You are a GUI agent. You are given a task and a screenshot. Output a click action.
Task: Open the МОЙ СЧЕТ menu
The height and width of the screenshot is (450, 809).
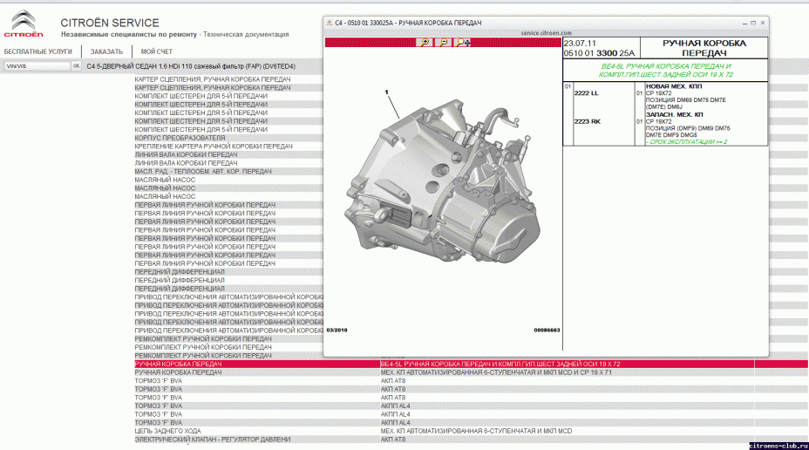(x=157, y=51)
